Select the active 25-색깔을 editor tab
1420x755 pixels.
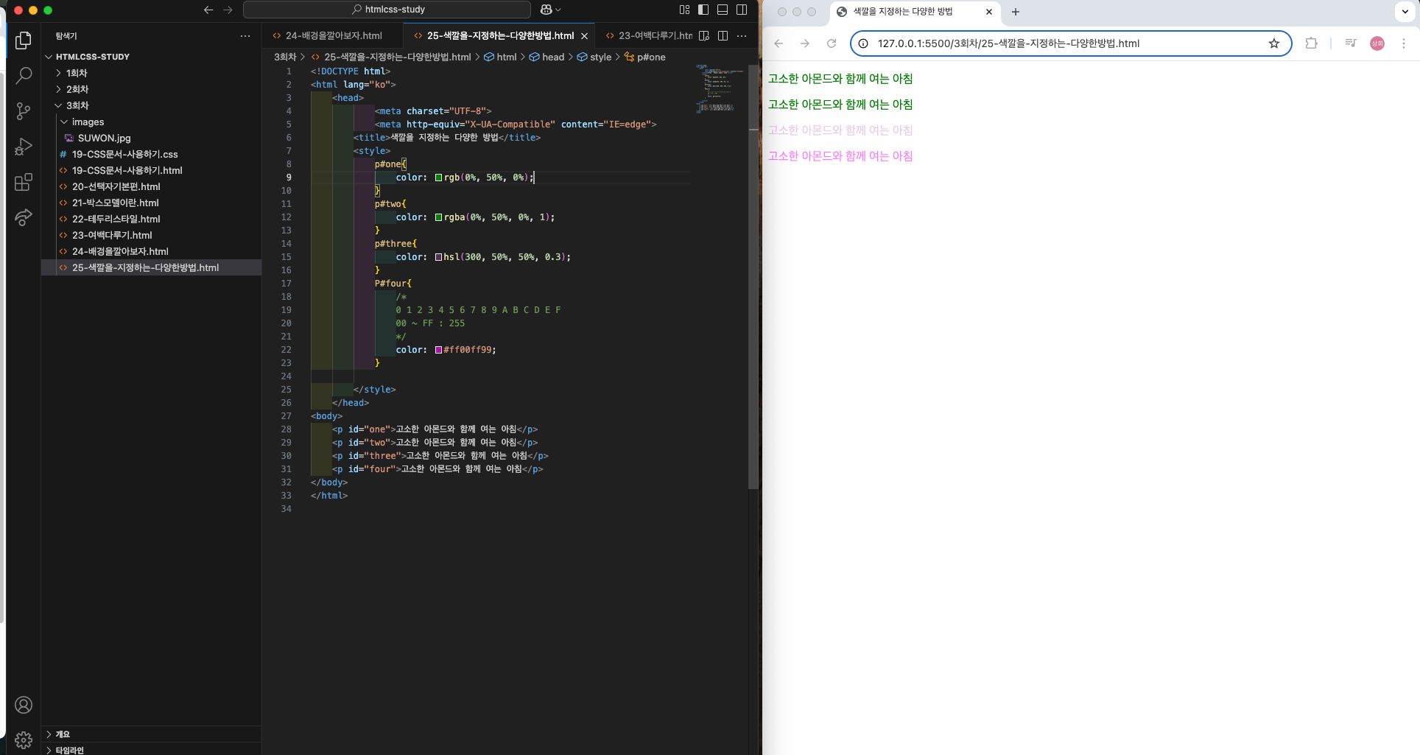coord(499,35)
